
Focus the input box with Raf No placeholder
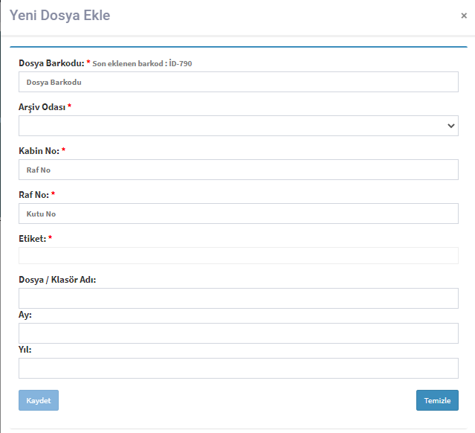(x=238, y=170)
